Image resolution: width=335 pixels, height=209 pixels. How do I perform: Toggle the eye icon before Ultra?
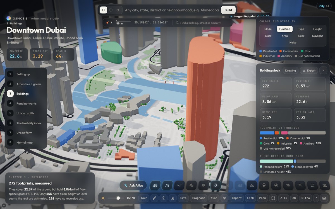(x=294, y=198)
